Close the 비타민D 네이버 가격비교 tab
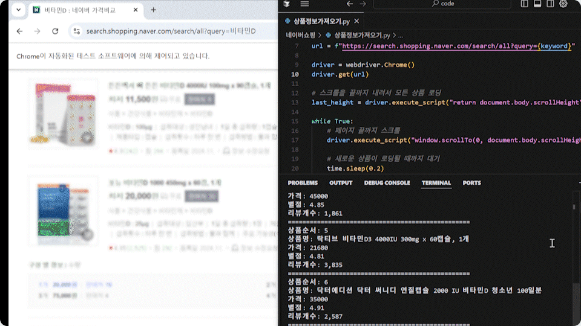Screen dimensions: 581x326 pyautogui.click(x=136, y=10)
